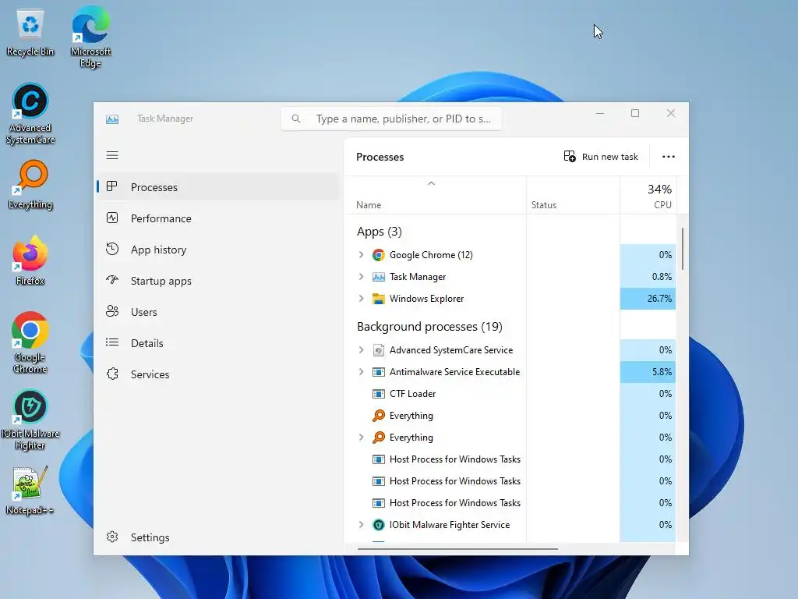Open the Processes page
The image size is (798, 599).
point(218,187)
